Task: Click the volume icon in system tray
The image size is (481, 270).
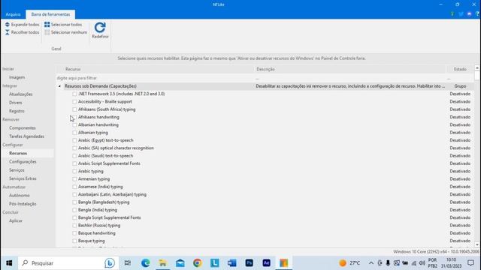Action: pos(422,263)
